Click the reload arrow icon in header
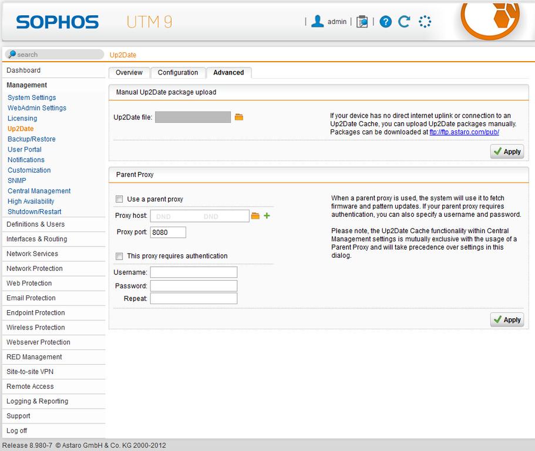The height and width of the screenshot is (451, 535). [404, 22]
